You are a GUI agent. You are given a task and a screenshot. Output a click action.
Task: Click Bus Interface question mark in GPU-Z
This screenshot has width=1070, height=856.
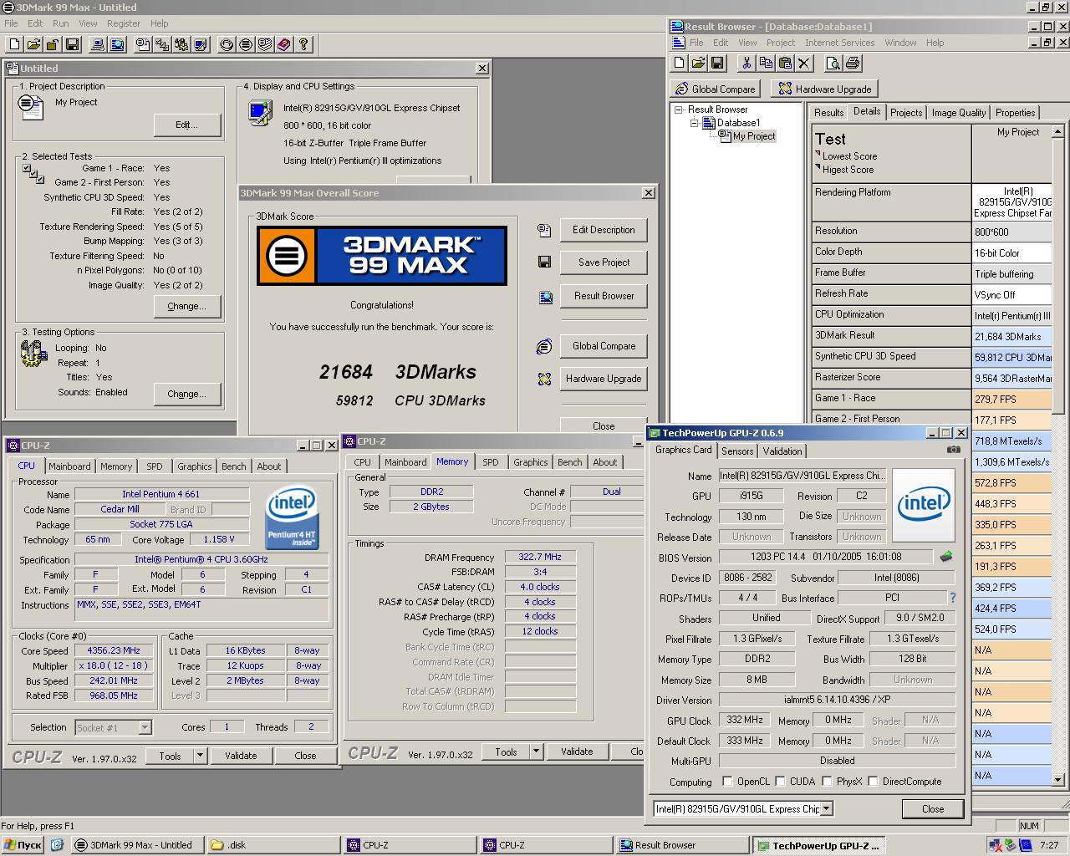[952, 598]
